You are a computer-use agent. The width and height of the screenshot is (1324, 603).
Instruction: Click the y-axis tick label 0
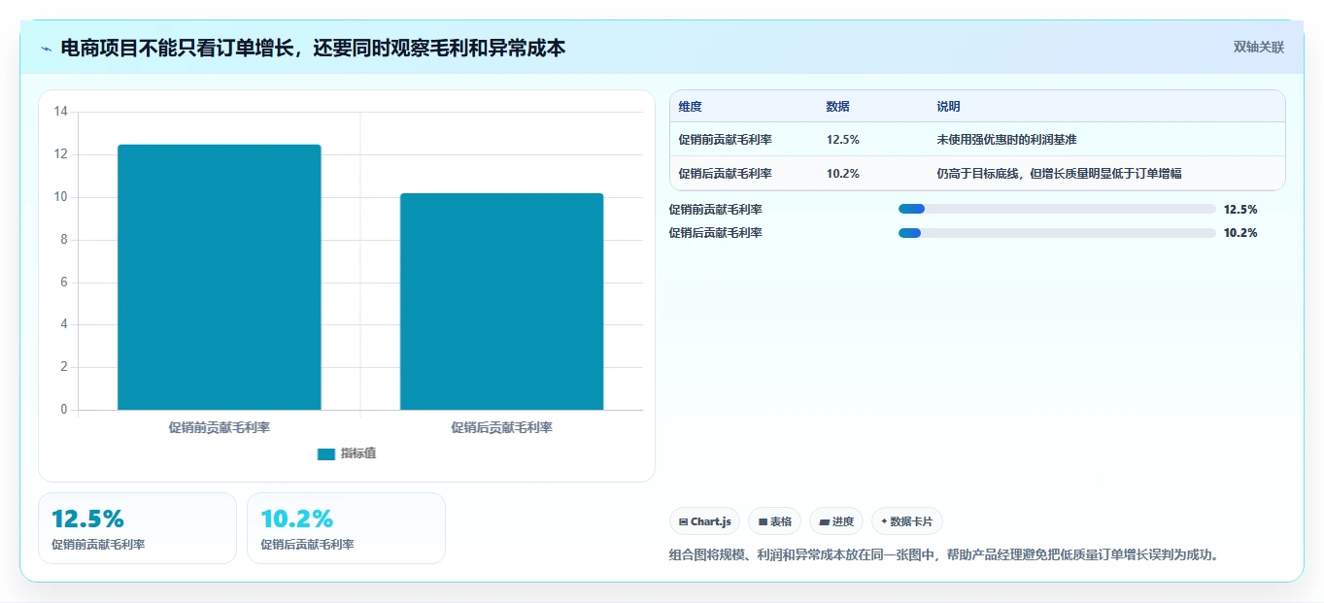pyautogui.click(x=64, y=410)
